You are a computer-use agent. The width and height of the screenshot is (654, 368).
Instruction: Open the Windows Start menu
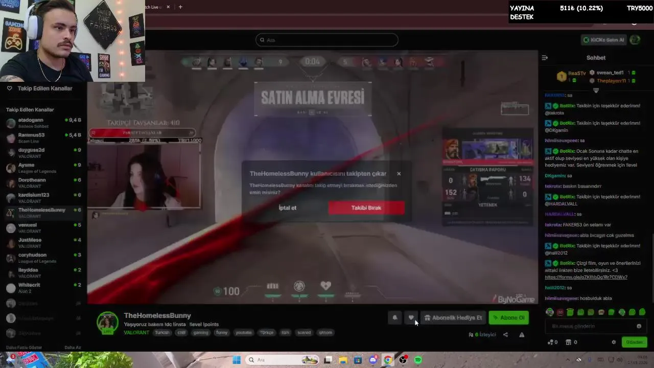coord(237,360)
